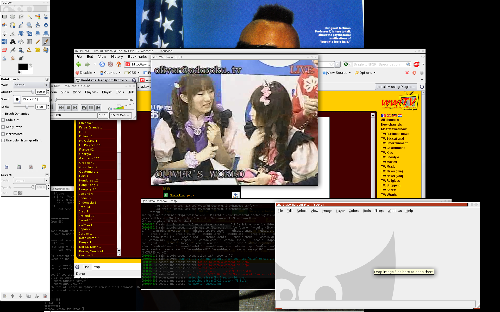
Task: Click Install Missing Plugins button
Action: [396, 87]
